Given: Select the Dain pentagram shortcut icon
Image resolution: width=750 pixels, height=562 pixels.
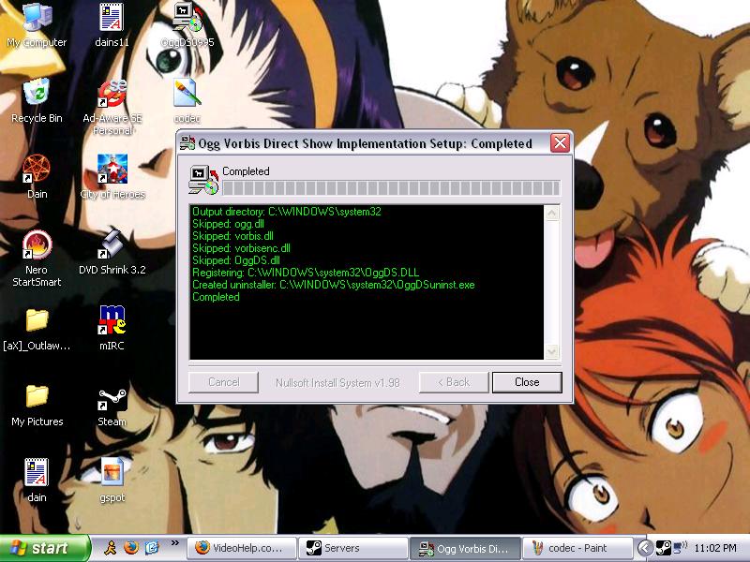Looking at the screenshot, I should click(x=37, y=176).
